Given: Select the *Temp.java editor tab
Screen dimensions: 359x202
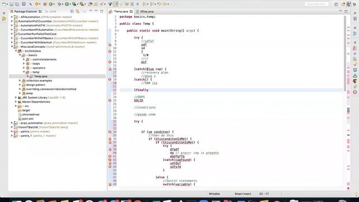Looking at the screenshot, I should click(121, 11).
